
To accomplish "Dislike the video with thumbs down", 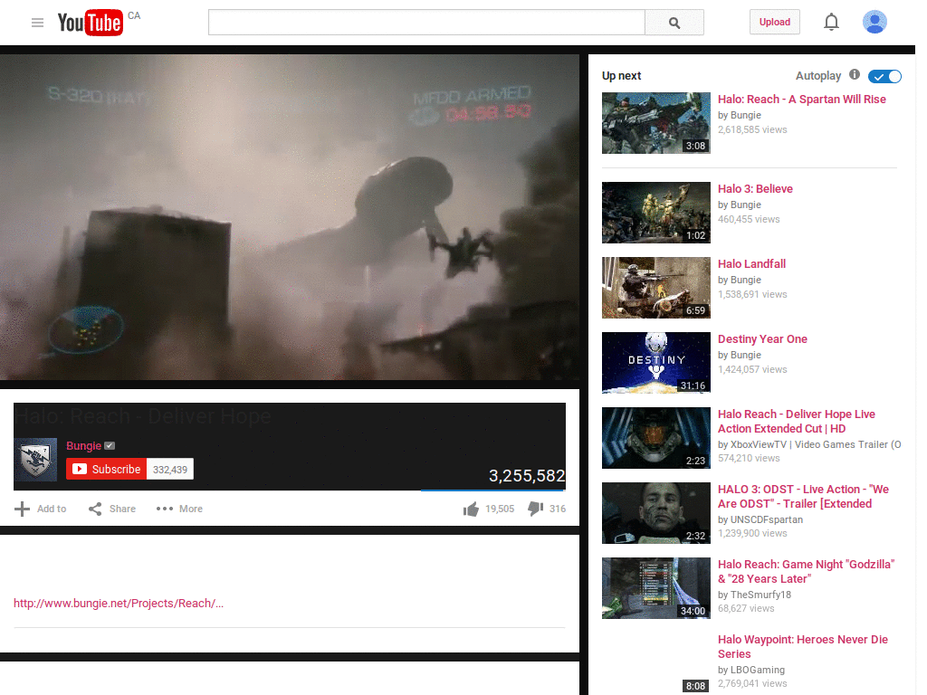I will [x=536, y=509].
